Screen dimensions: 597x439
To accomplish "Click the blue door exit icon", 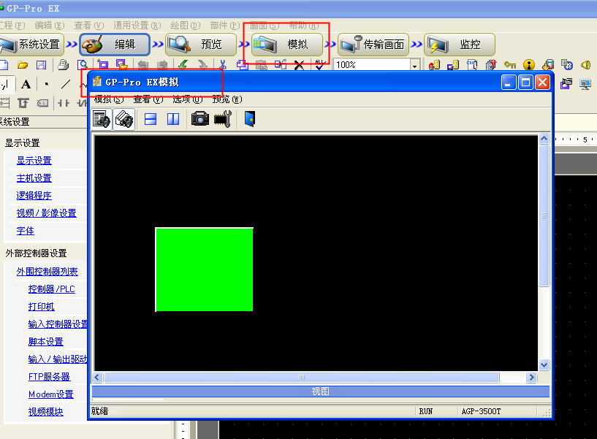I will 250,119.
